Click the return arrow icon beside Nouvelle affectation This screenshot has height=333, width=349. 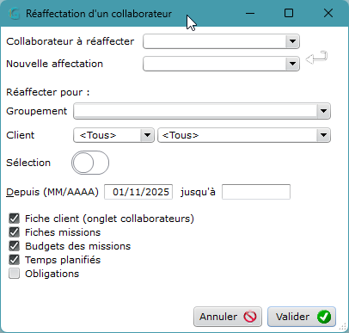pos(316,58)
